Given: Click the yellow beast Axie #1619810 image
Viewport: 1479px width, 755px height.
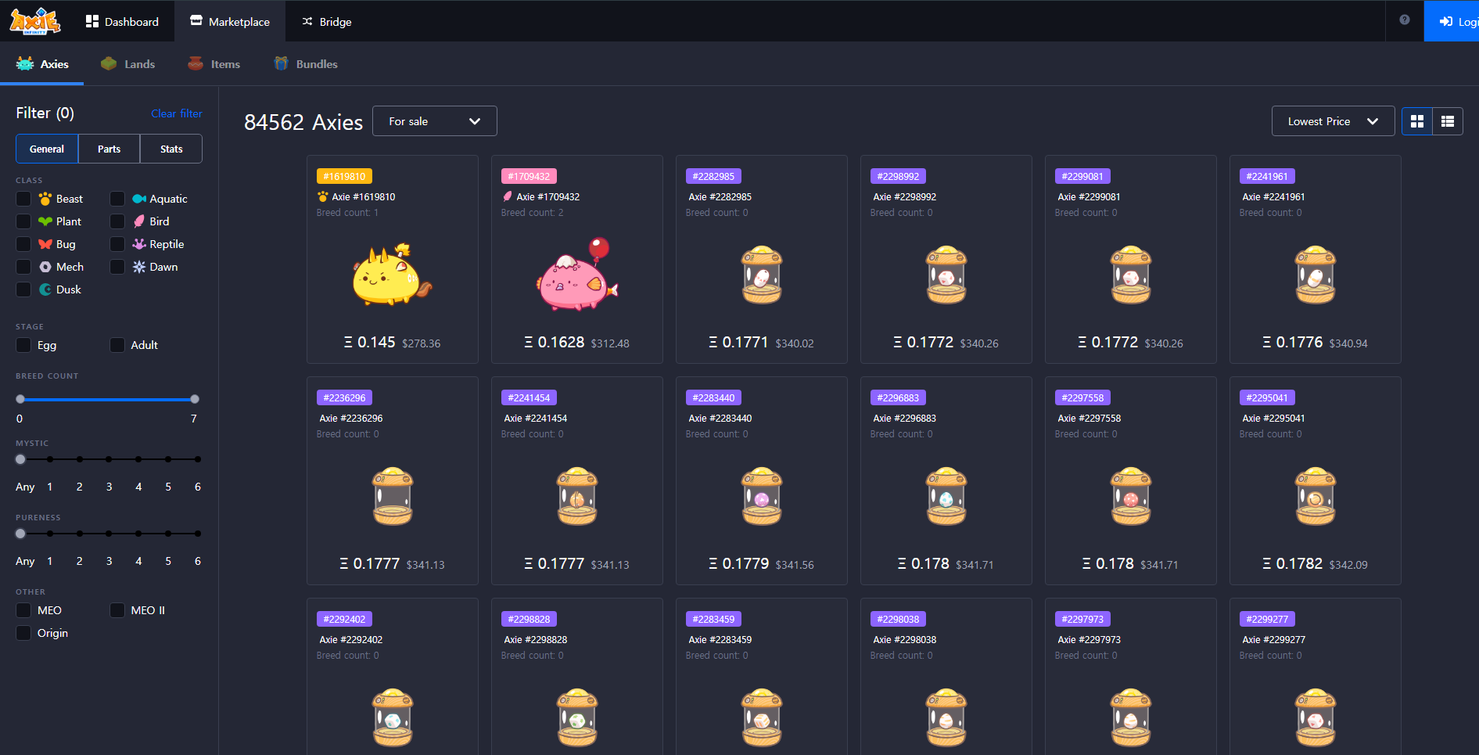Looking at the screenshot, I should click(x=391, y=275).
